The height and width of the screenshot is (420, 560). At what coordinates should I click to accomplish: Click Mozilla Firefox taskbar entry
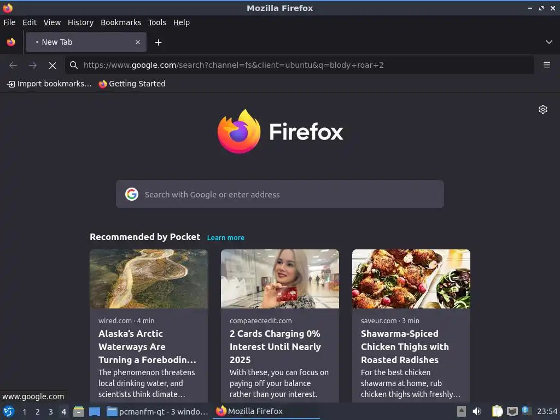click(x=266, y=411)
